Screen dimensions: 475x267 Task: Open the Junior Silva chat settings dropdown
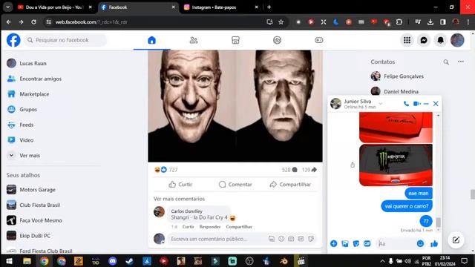(x=381, y=104)
